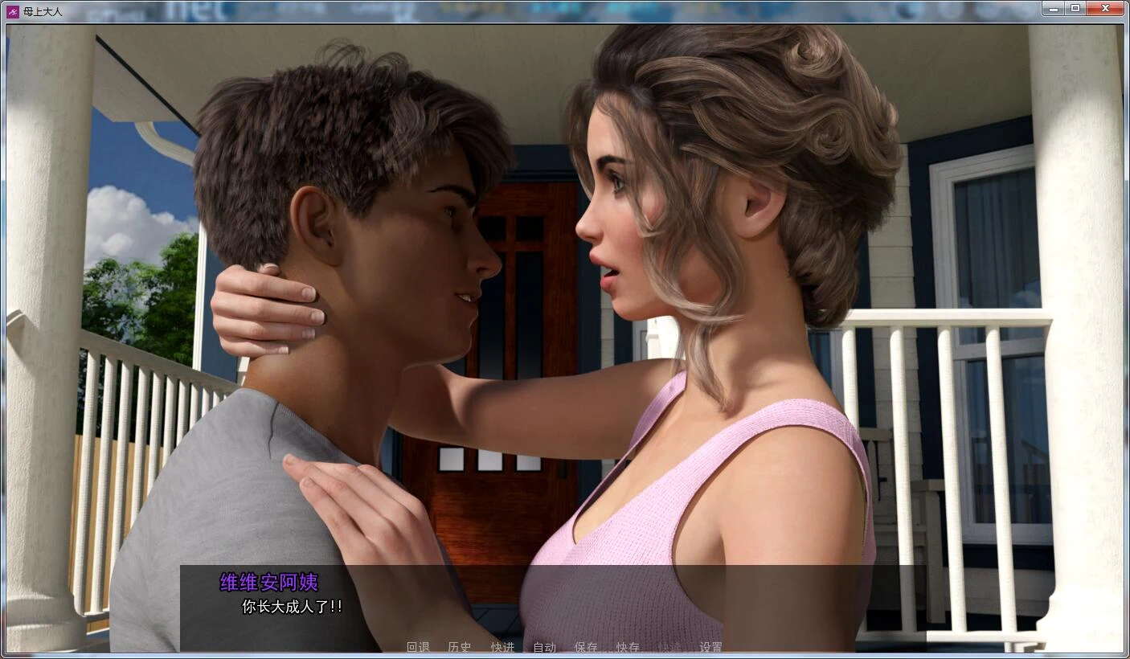Screen dimensions: 1130x659
Task: Click the speaker name 维维安阿姨
Action: [269, 582]
